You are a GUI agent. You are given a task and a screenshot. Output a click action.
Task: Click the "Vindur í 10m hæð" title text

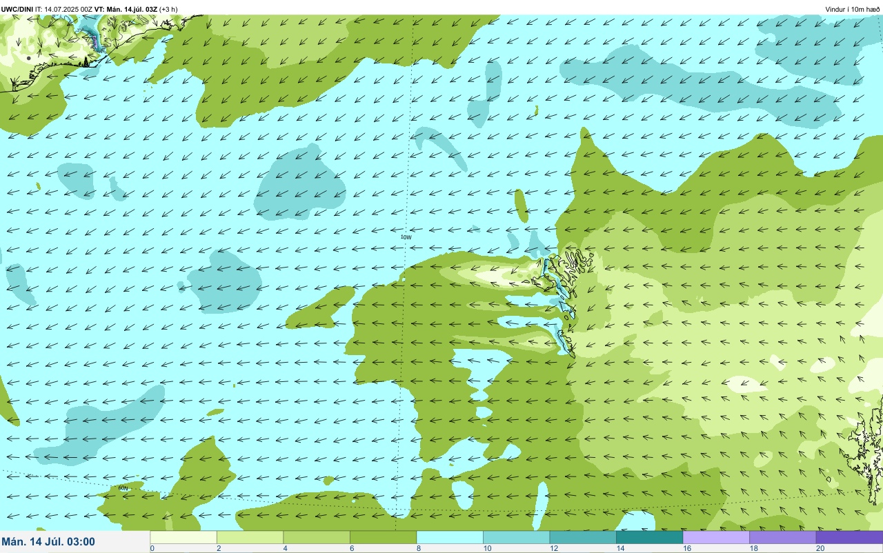853,9
